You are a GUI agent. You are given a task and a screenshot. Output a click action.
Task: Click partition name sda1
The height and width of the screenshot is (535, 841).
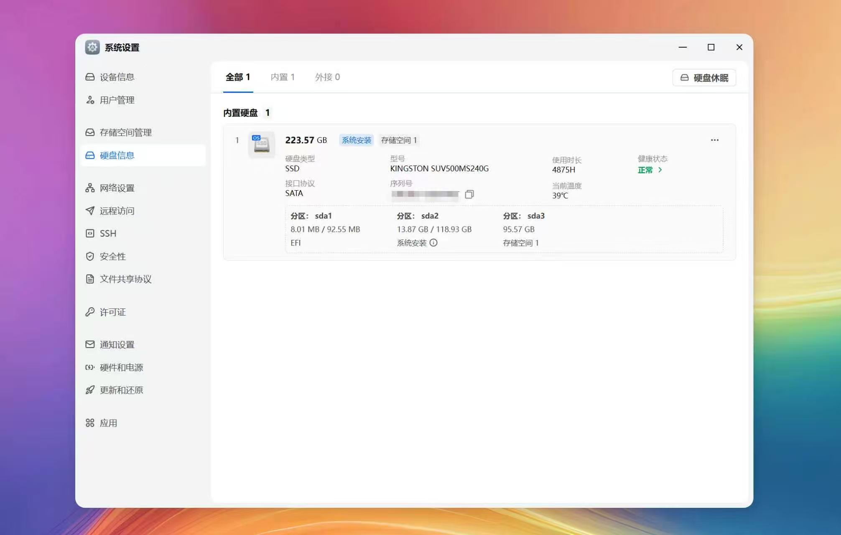point(323,216)
